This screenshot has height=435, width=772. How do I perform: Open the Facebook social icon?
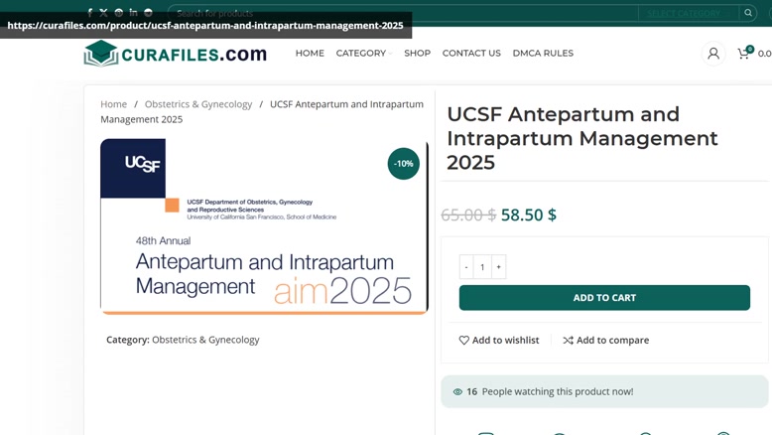click(x=89, y=13)
